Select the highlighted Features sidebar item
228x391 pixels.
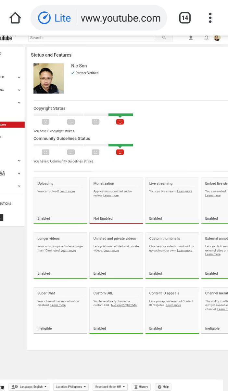(x=12, y=124)
